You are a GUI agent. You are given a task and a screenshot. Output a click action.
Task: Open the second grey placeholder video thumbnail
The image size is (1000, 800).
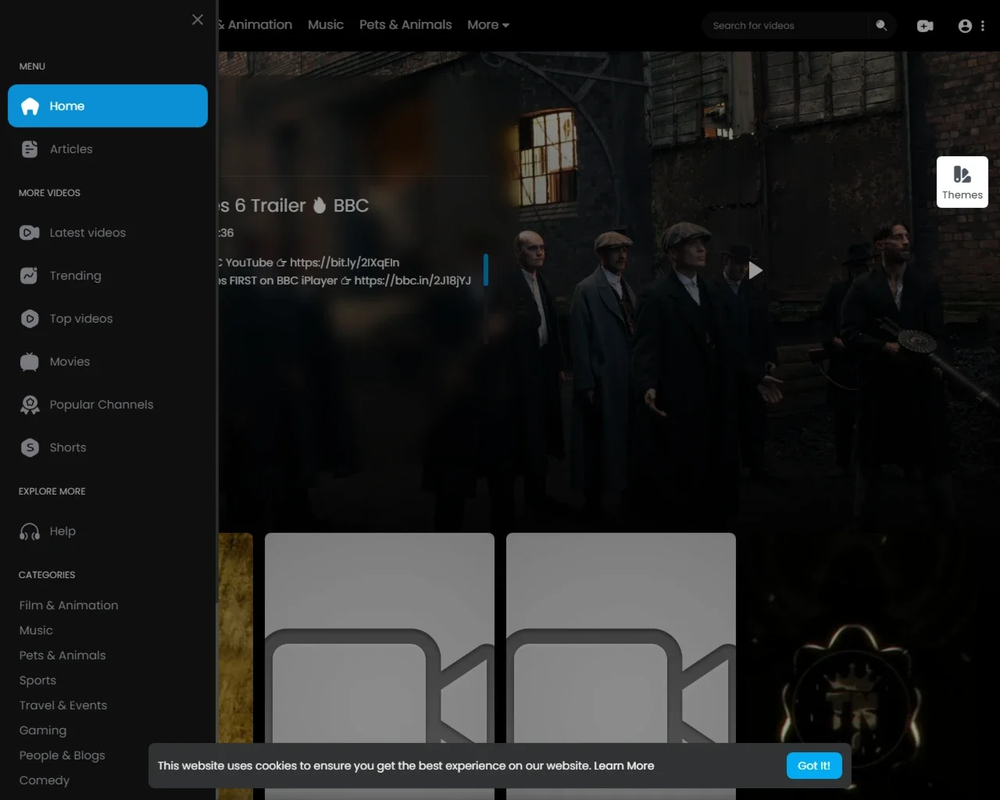(621, 666)
